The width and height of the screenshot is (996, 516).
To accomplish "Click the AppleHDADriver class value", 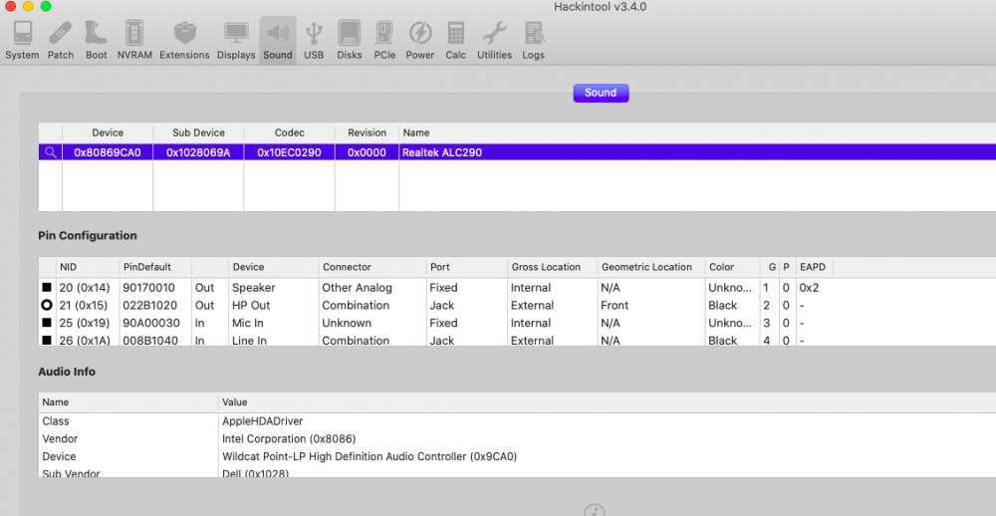I will pos(262,421).
